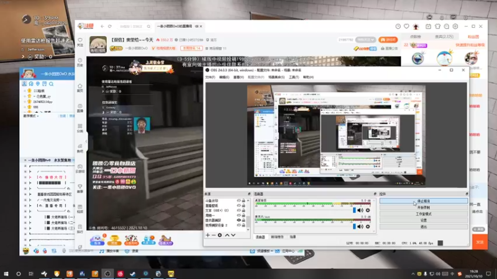
Task: Open 首页 home in Douyu sidebar
Action: coord(80,88)
